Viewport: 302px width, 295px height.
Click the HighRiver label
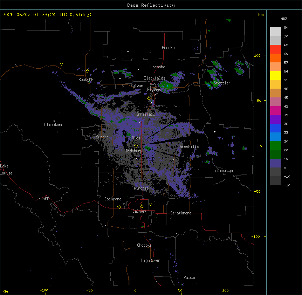click(151, 260)
